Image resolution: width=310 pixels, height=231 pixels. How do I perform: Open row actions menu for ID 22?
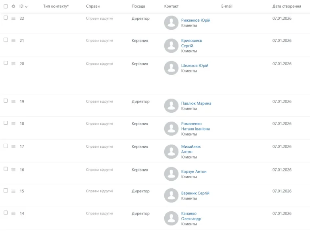pyautogui.click(x=13, y=19)
